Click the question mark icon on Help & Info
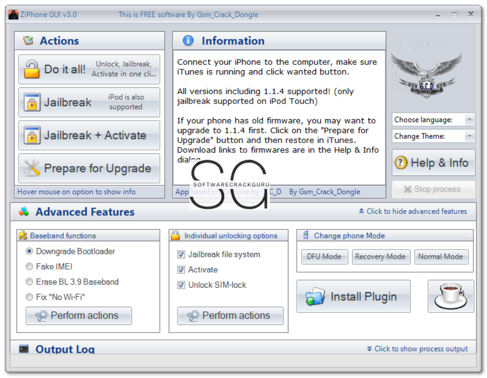The height and width of the screenshot is (378, 487). point(401,162)
